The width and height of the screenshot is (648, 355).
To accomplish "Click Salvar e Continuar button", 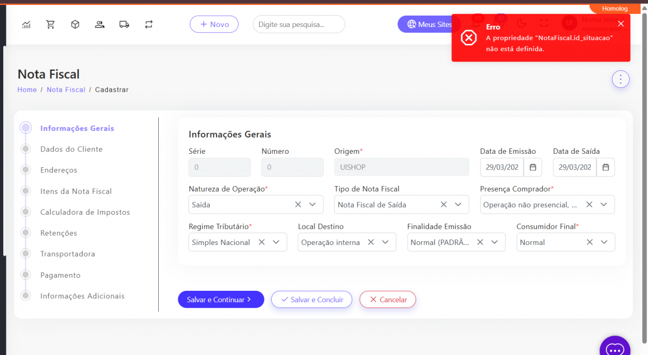I will tap(220, 299).
